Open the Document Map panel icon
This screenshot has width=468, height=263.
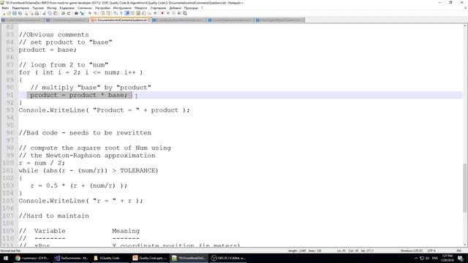138,13
